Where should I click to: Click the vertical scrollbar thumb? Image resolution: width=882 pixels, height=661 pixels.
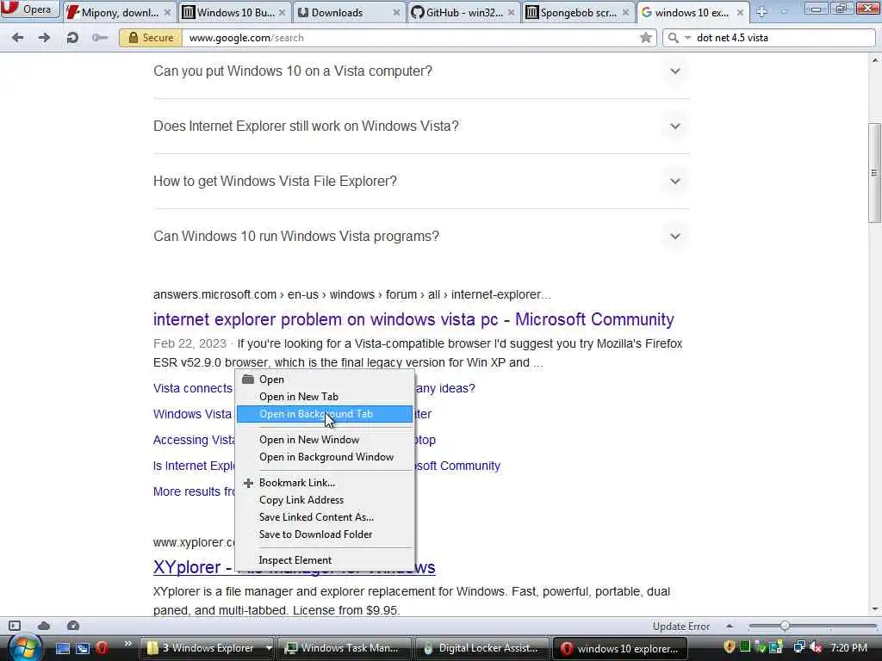point(875,172)
